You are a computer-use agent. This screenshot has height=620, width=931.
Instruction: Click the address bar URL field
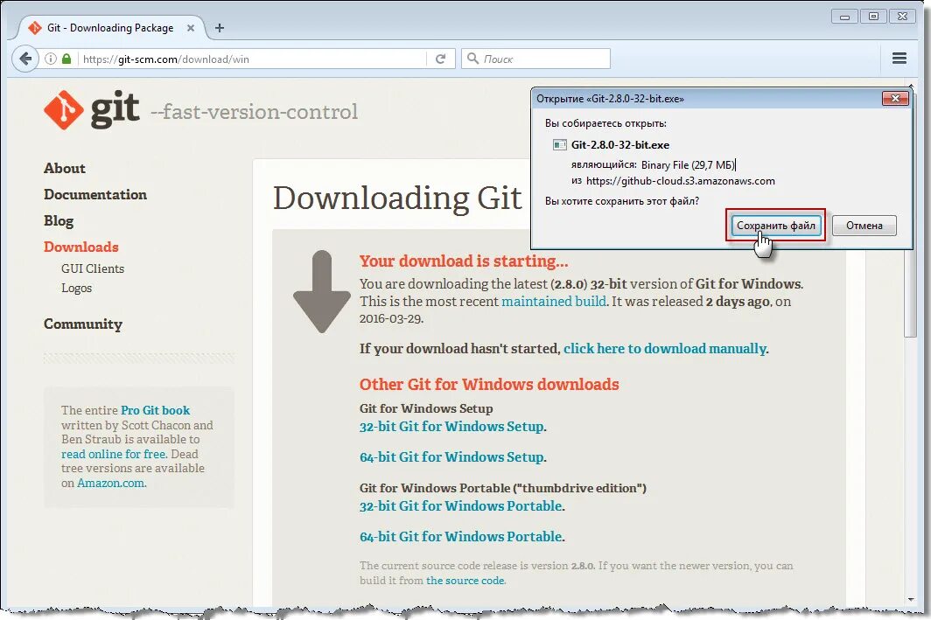tap(254, 59)
